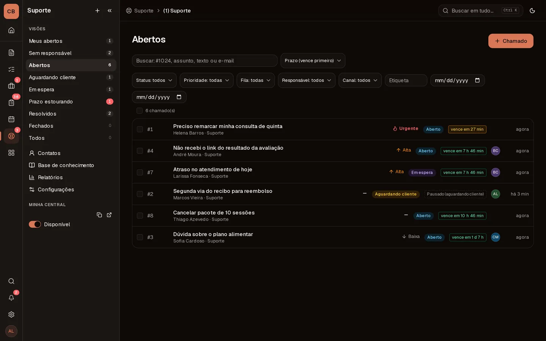This screenshot has width=546, height=341.
Task: Click the plus icon beside Suporte title
Action: pyautogui.click(x=97, y=11)
